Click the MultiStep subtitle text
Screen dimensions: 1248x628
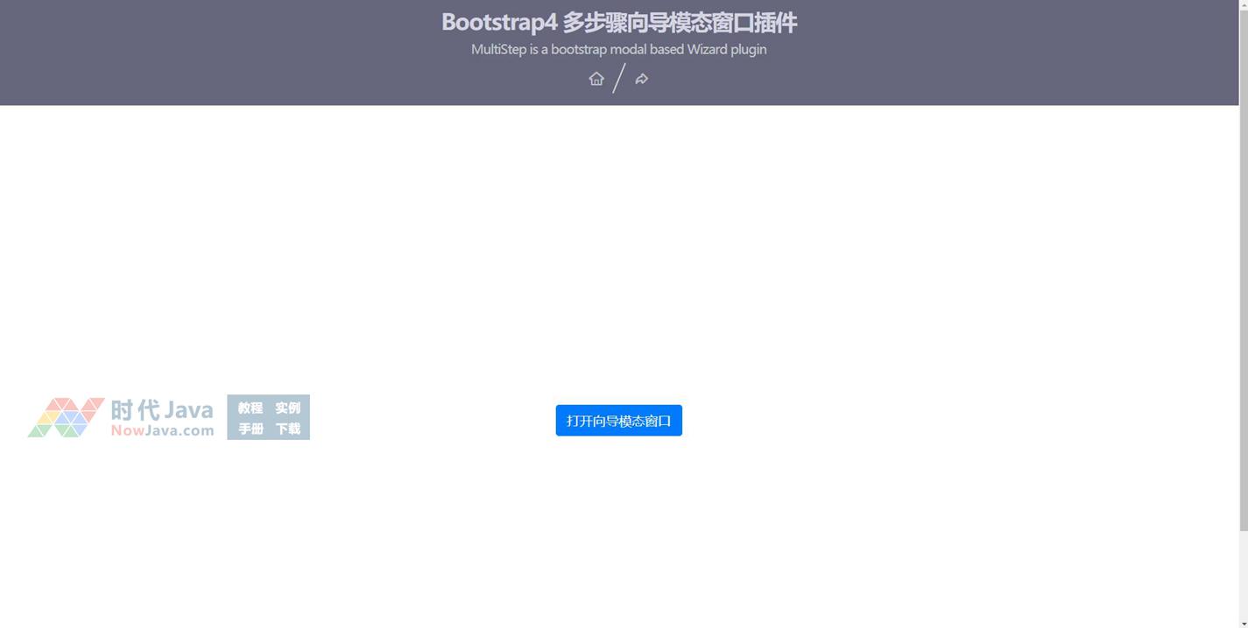click(618, 49)
